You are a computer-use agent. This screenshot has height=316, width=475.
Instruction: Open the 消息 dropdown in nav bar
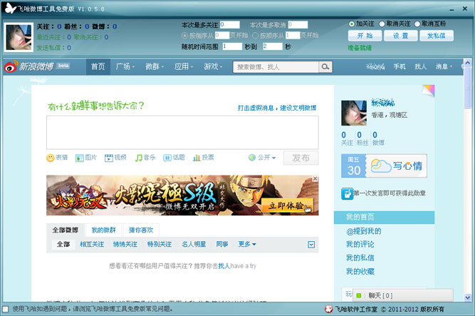point(444,66)
